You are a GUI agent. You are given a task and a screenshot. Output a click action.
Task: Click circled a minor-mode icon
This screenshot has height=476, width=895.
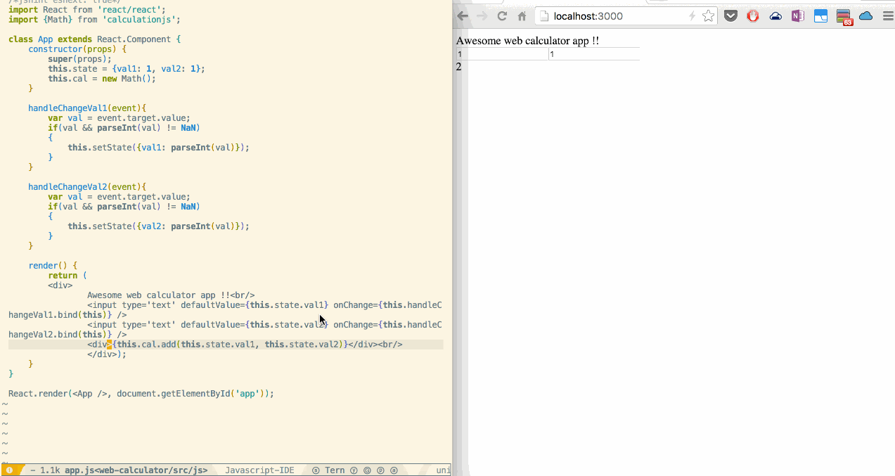(x=394, y=470)
